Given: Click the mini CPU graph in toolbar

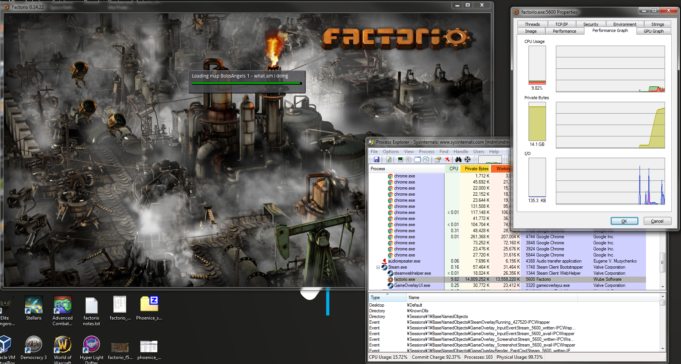Looking at the screenshot, I should [x=490, y=160].
